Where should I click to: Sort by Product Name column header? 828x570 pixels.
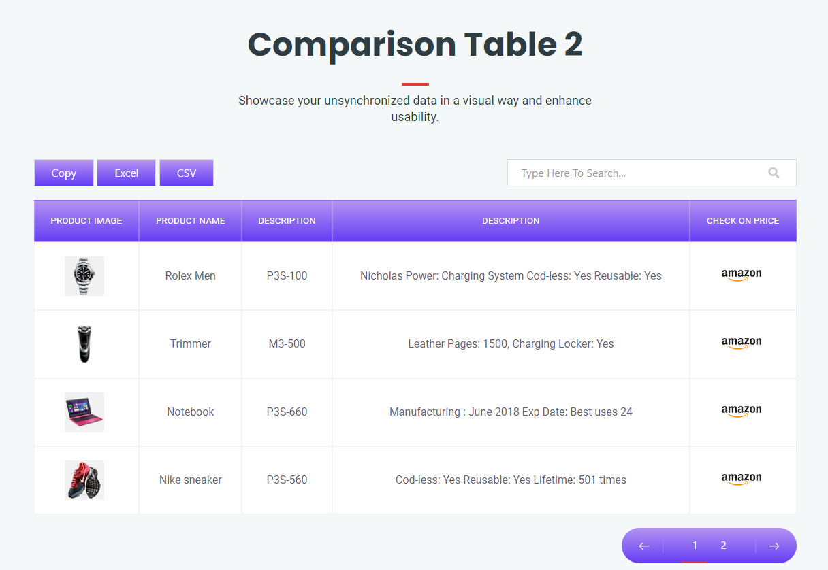coord(190,221)
